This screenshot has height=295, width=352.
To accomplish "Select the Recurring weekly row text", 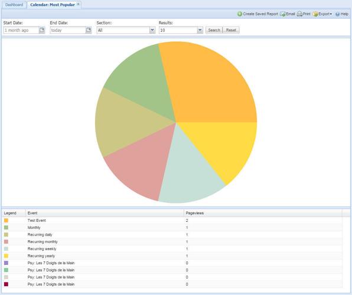I will tap(42, 249).
